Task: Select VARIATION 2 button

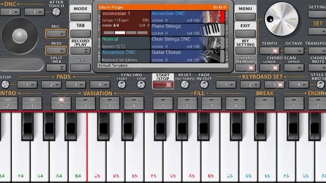Action: [85, 103]
